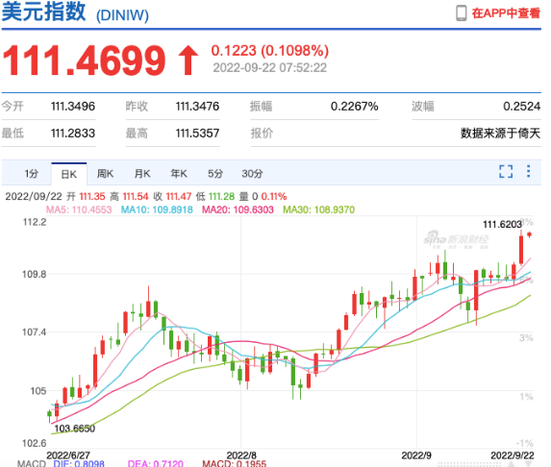551x467 pixels.
Task: Tap the phone icon beside 在APP中查看
Action: [x=461, y=13]
